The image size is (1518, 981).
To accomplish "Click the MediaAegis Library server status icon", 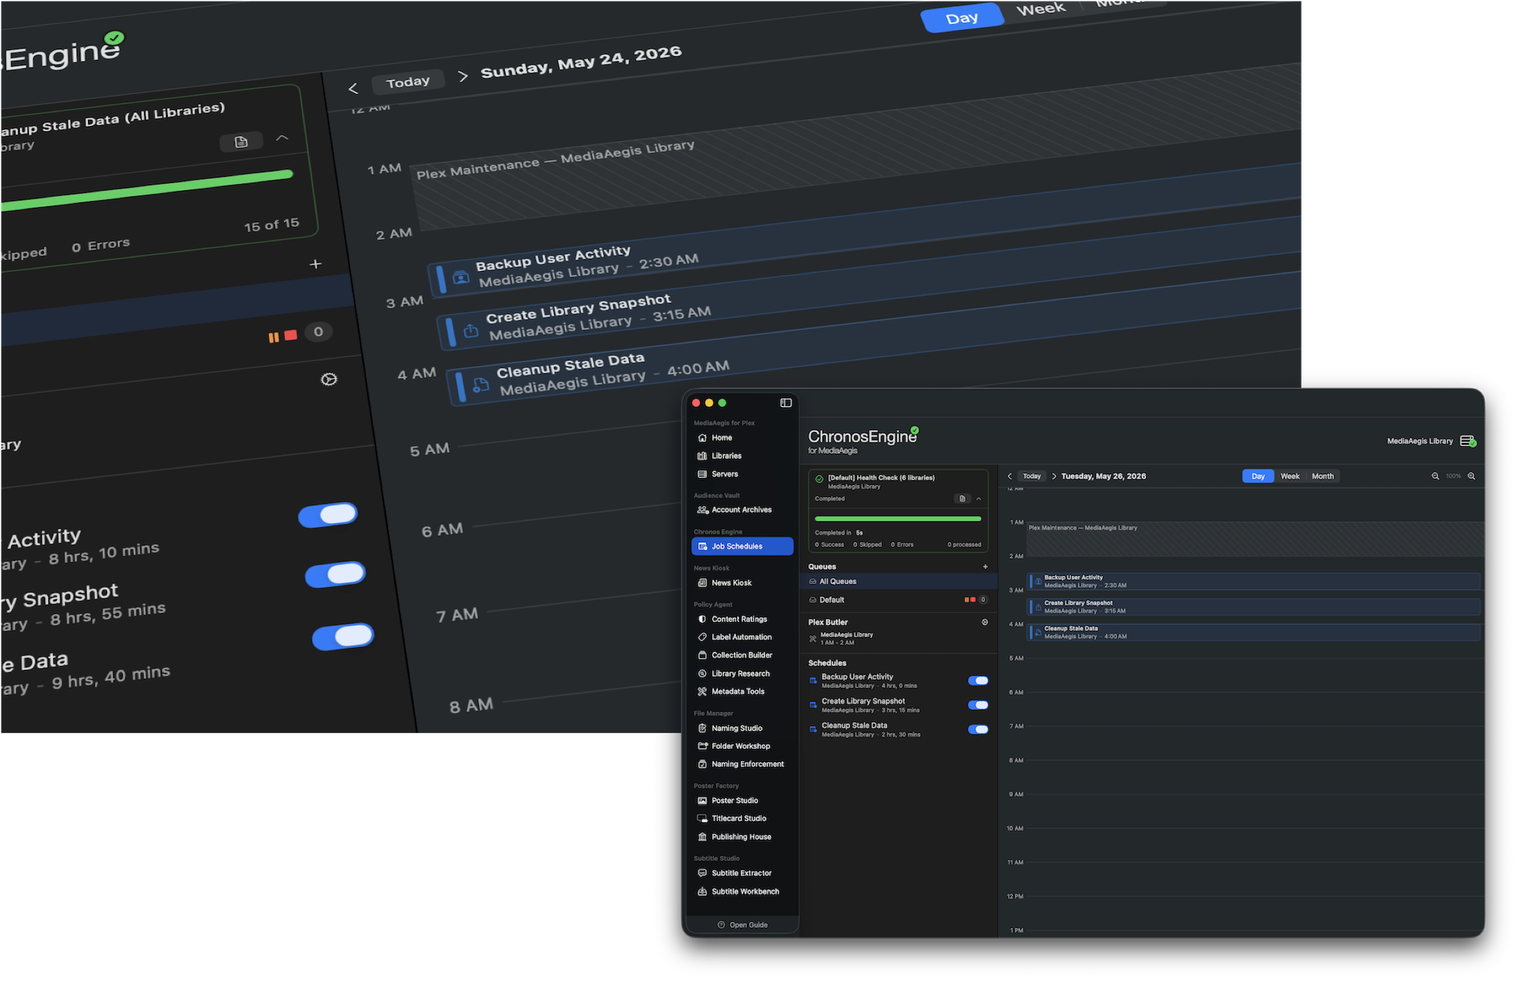I will click(x=1468, y=441).
